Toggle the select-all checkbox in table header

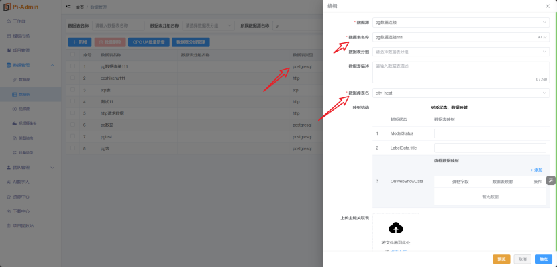(73, 55)
